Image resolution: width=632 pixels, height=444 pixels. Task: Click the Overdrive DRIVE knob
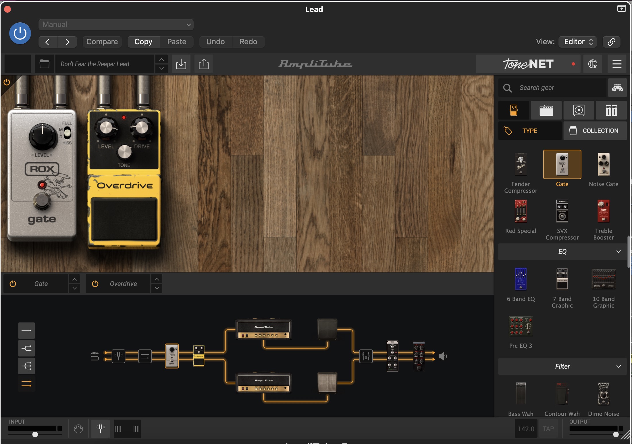142,128
